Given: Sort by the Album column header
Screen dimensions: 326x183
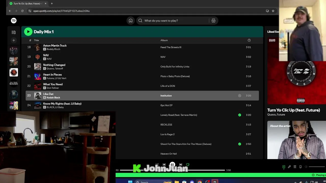Looking at the screenshot, I should 164,40.
